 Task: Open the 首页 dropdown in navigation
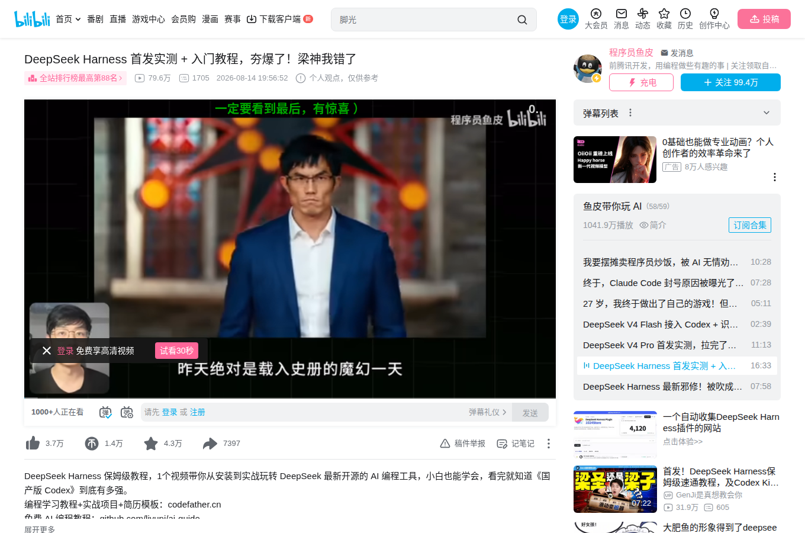[68, 19]
